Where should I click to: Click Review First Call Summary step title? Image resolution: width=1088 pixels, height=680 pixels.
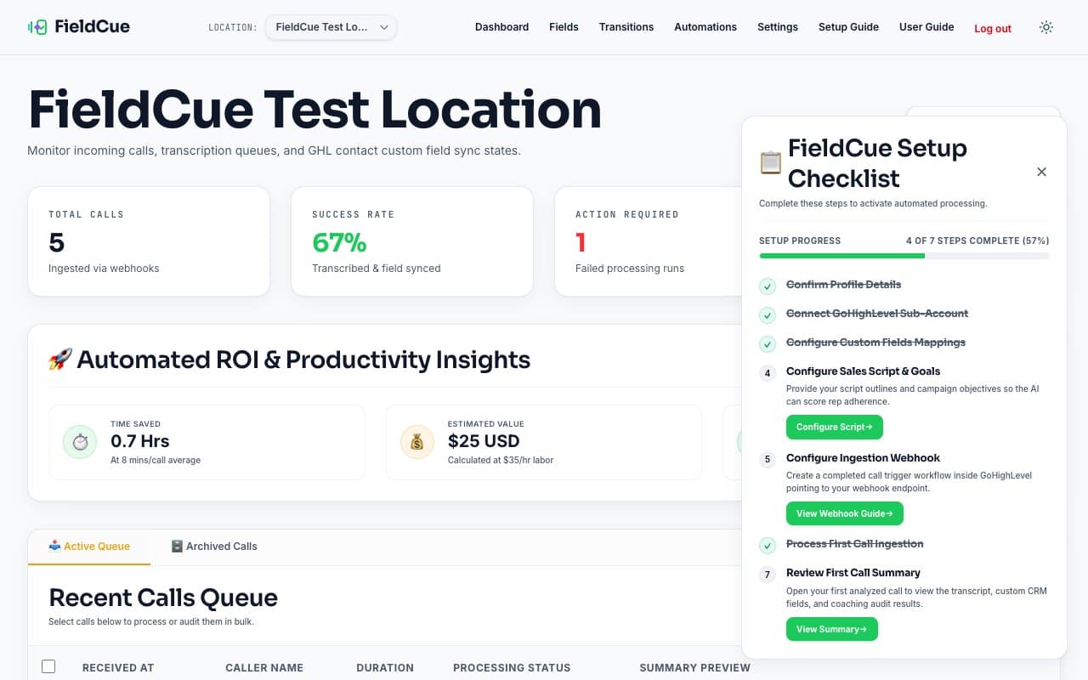(x=853, y=573)
